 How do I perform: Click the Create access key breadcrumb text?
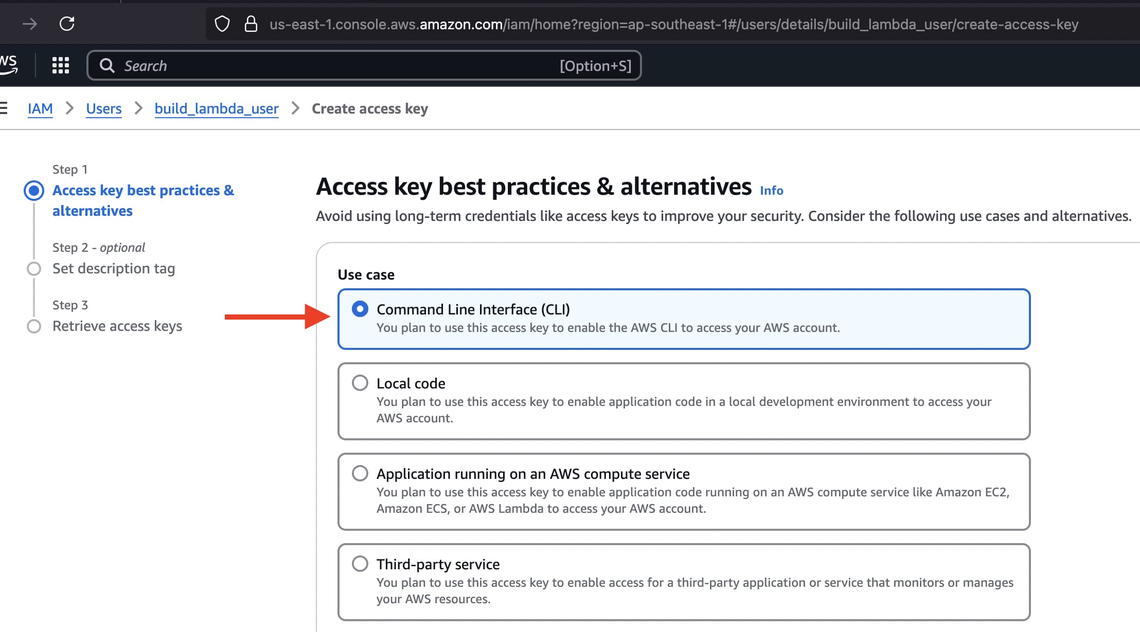tap(370, 108)
